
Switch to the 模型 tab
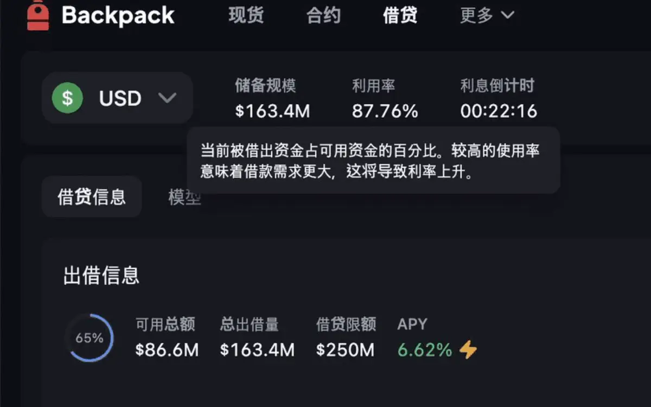coord(184,197)
